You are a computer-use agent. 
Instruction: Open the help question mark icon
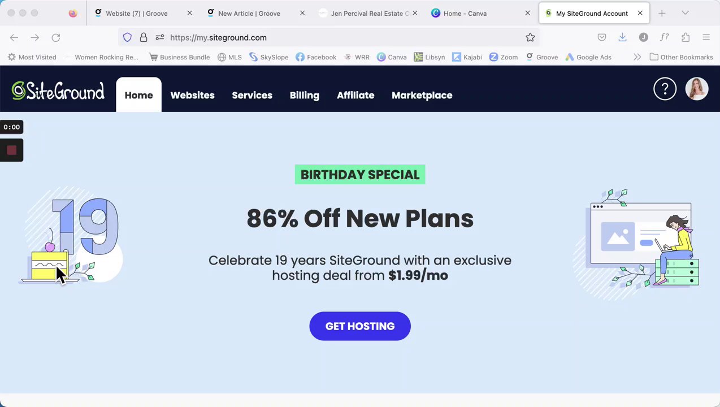point(665,89)
